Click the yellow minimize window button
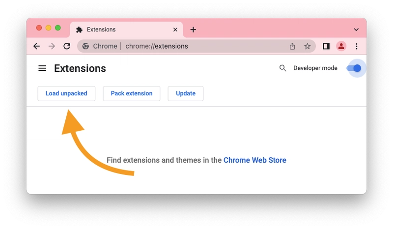The width and height of the screenshot is (393, 229). pos(48,28)
